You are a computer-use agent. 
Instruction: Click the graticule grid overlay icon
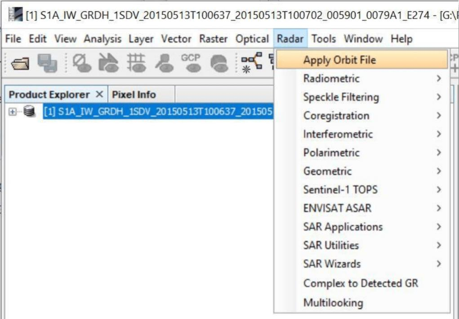click(x=136, y=63)
